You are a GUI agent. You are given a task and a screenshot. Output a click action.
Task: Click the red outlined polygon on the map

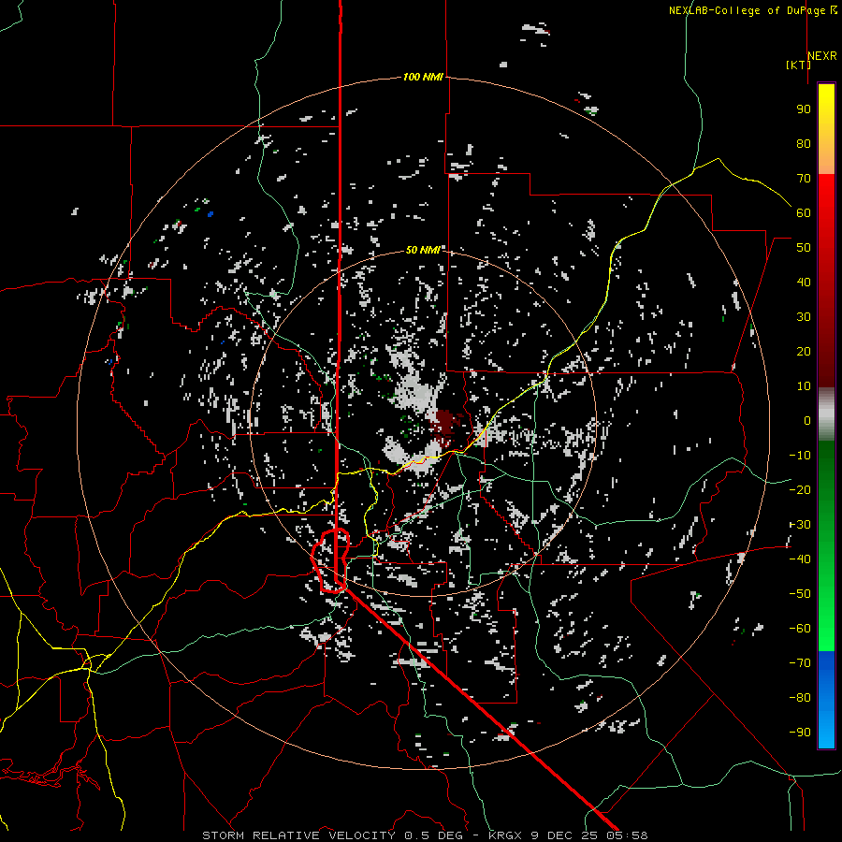click(331, 560)
